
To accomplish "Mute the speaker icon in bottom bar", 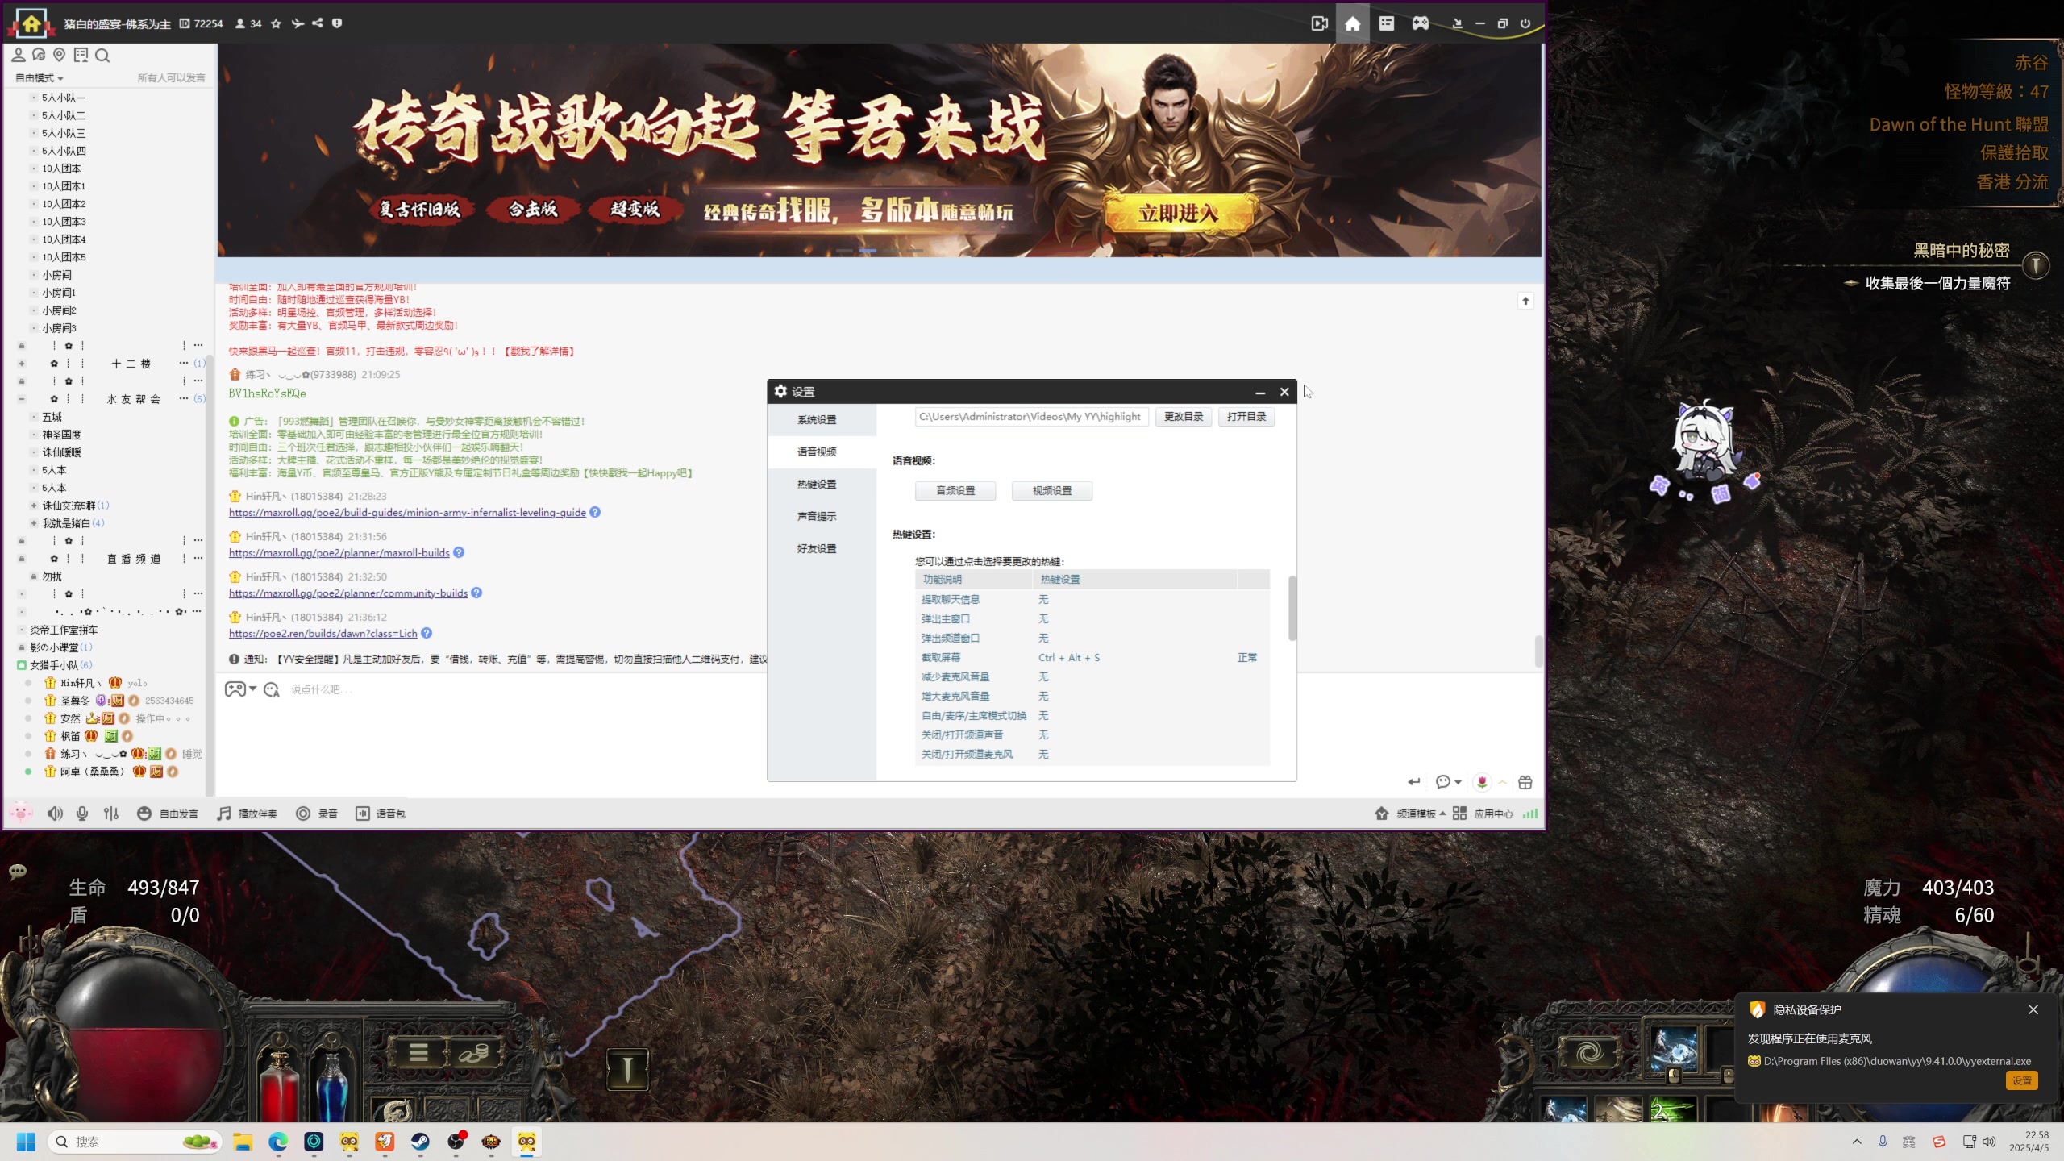I will click(55, 814).
